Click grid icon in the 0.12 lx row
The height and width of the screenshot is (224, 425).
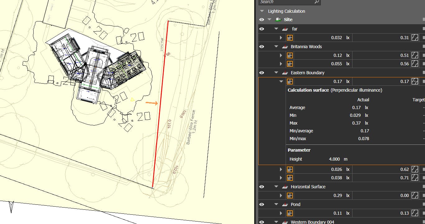[290, 55]
